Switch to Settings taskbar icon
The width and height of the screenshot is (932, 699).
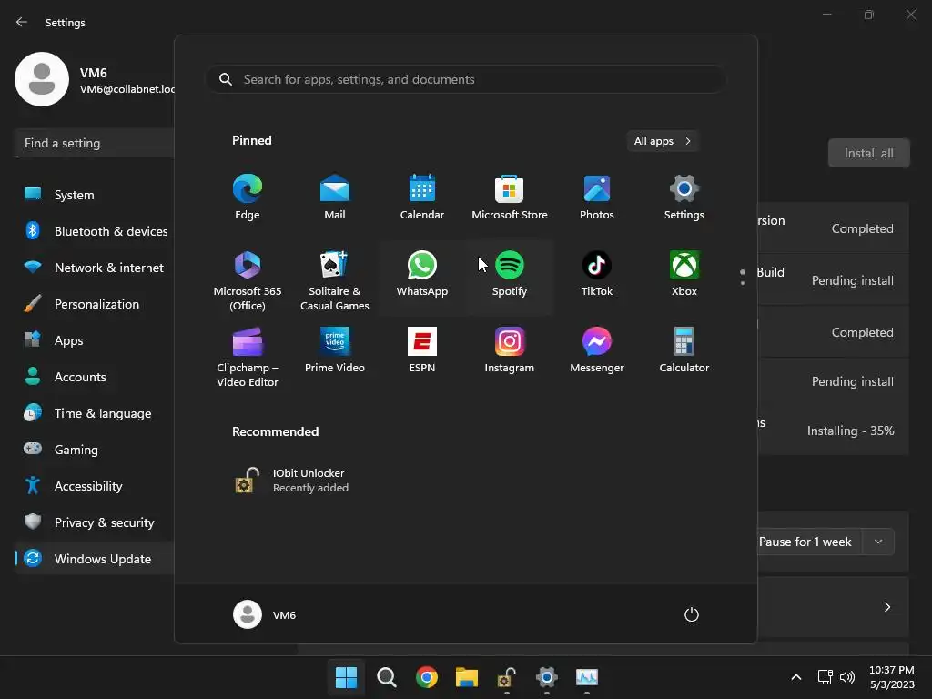click(547, 677)
